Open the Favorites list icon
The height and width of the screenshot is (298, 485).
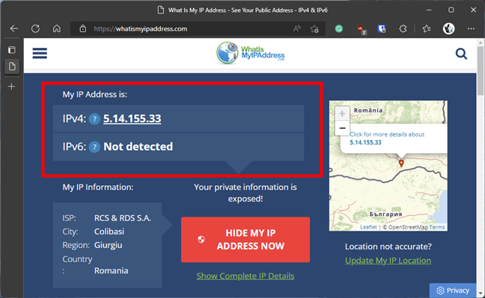pos(427,28)
